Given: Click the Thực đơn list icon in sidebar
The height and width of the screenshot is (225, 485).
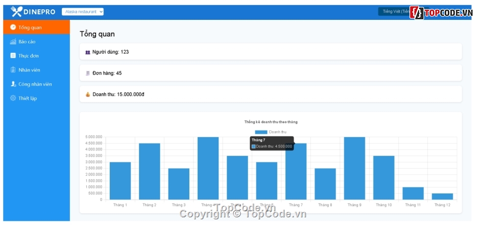Looking at the screenshot, I should pyautogui.click(x=13, y=56).
